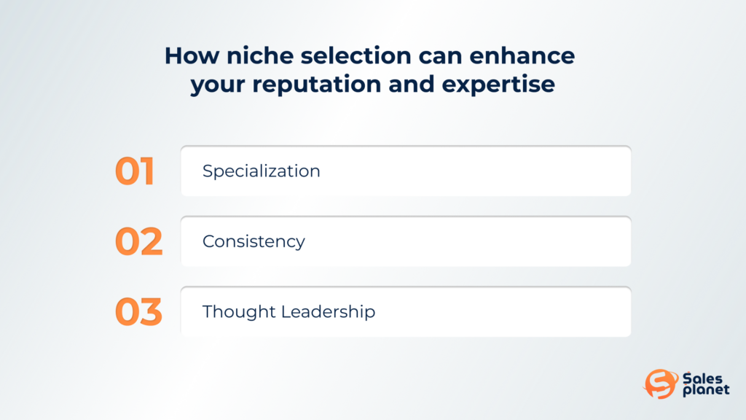Select the Thought Leadership box
746x420 pixels.
tap(406, 312)
